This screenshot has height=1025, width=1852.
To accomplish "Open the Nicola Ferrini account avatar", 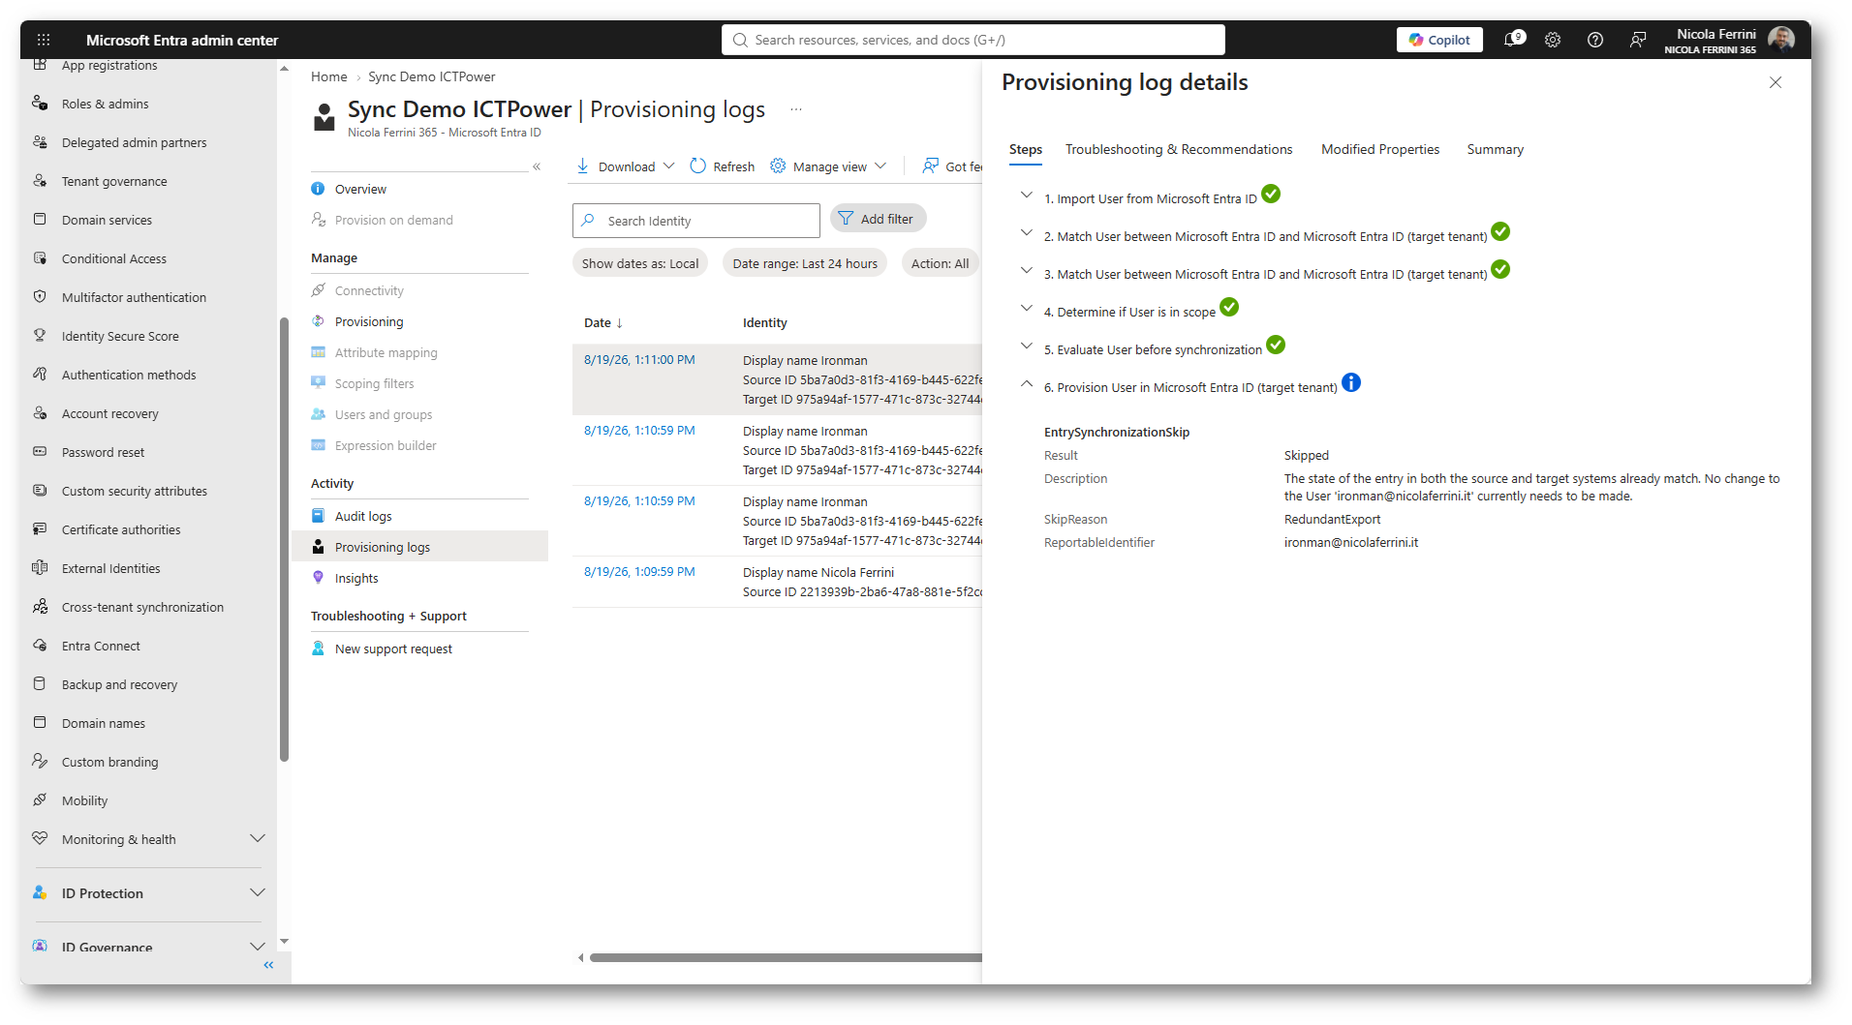I will click(x=1781, y=40).
